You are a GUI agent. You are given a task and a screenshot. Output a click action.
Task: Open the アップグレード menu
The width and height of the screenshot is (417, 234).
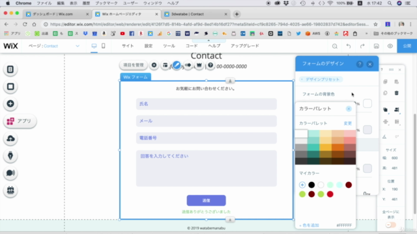pyautogui.click(x=245, y=46)
